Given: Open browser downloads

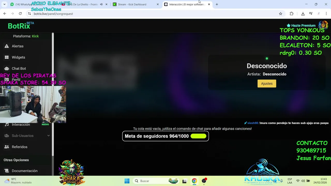Looking at the screenshot, I should tap(303, 14).
